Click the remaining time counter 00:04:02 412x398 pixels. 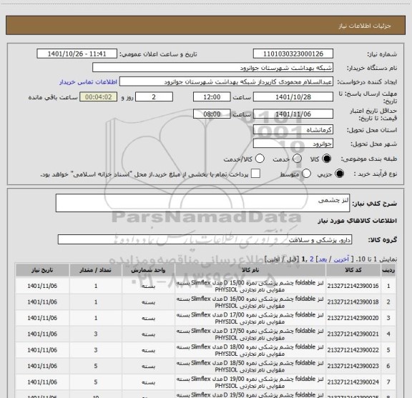point(99,96)
